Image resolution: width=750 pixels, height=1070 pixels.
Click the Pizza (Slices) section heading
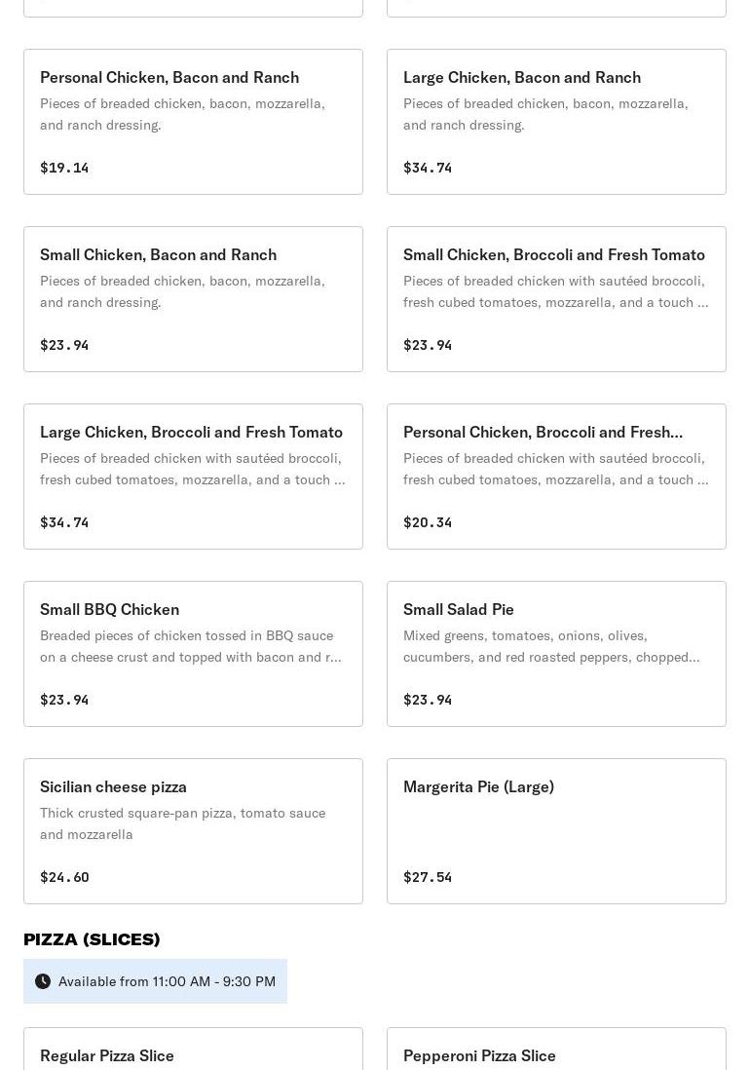(92, 939)
